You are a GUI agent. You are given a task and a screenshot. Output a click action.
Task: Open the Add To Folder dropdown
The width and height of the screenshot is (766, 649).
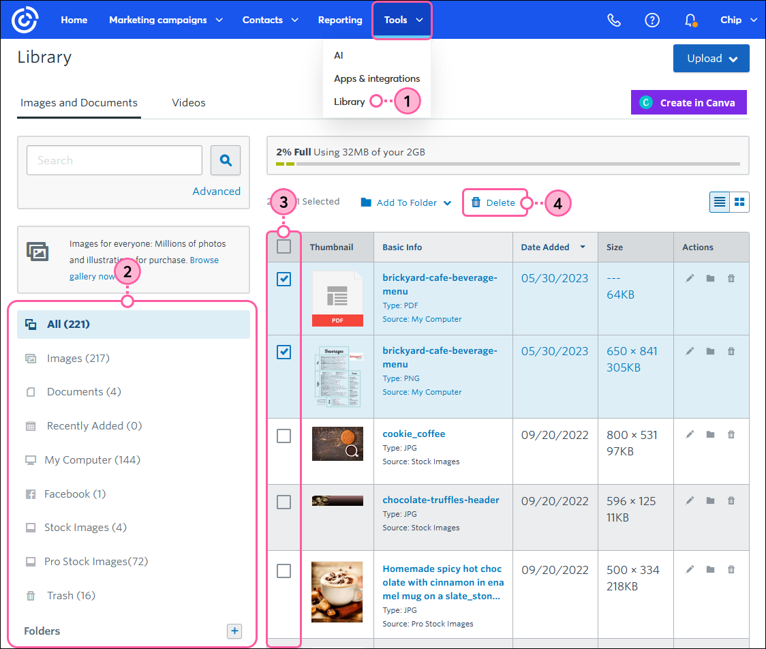406,202
